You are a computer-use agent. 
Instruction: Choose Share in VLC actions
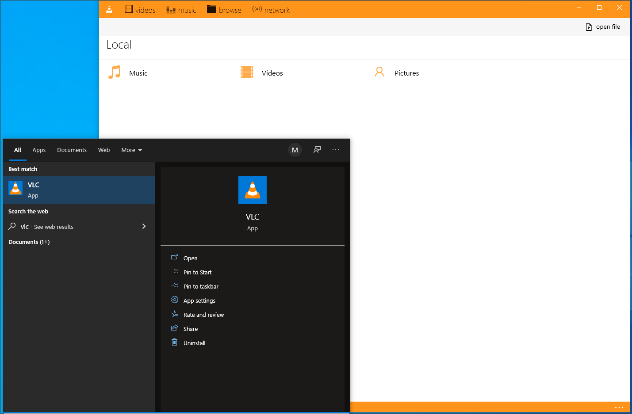point(190,329)
